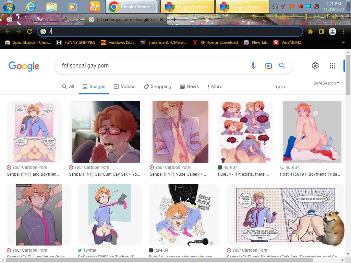Select the Images tab
Viewport: 351px width, 263px height.
pyautogui.click(x=94, y=87)
